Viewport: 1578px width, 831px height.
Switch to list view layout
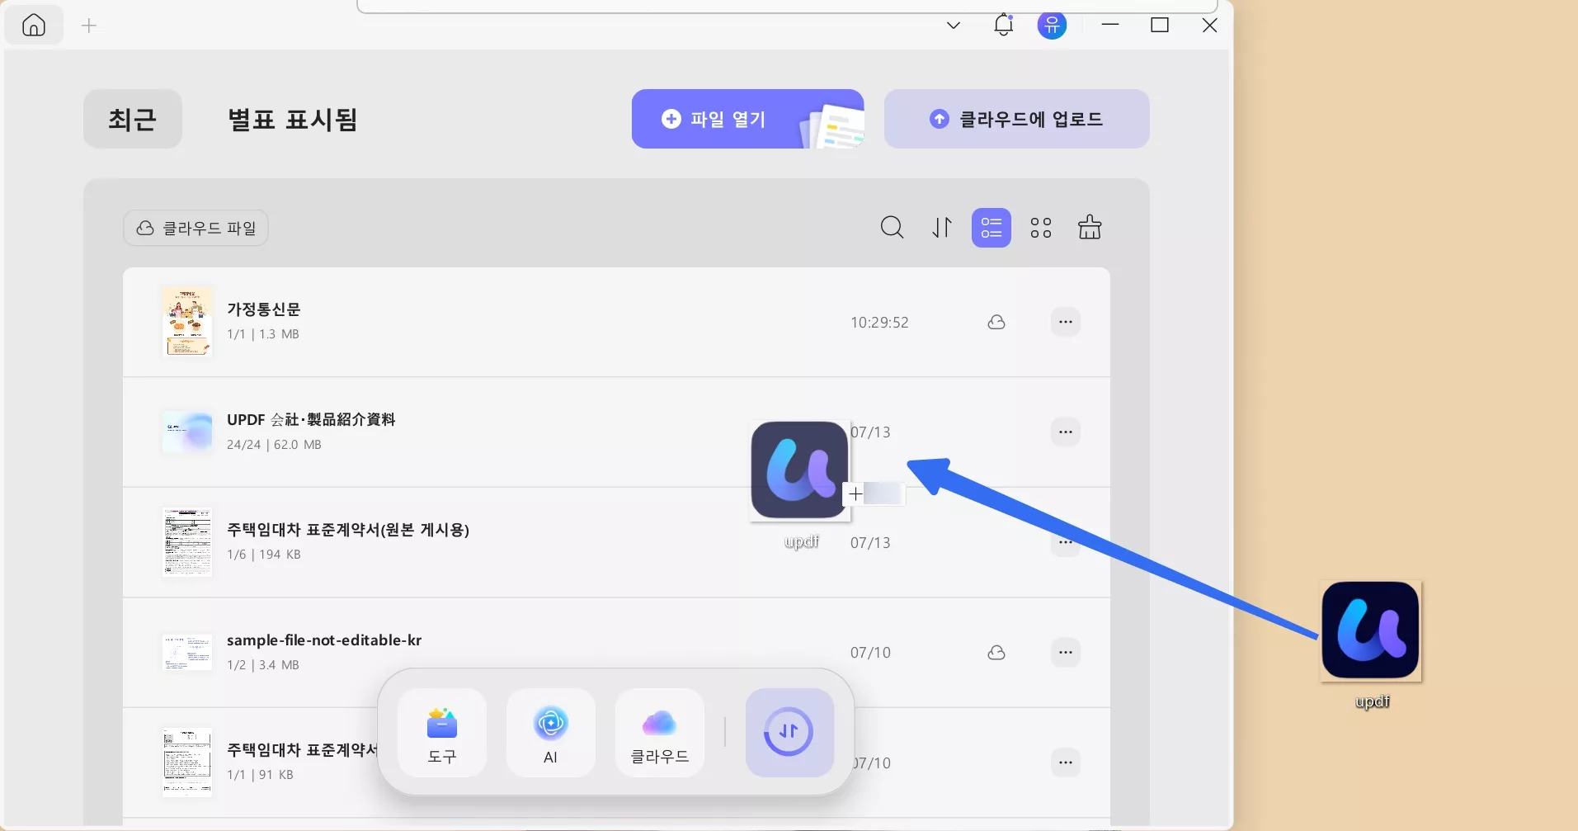992,228
